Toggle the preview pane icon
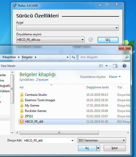Screen dimensions: 136x157 click(x=115, y=66)
